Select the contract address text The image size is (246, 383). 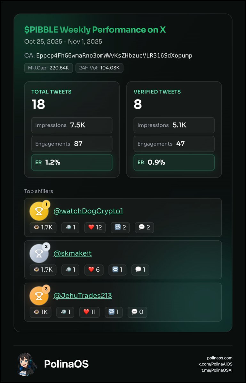tap(114, 56)
